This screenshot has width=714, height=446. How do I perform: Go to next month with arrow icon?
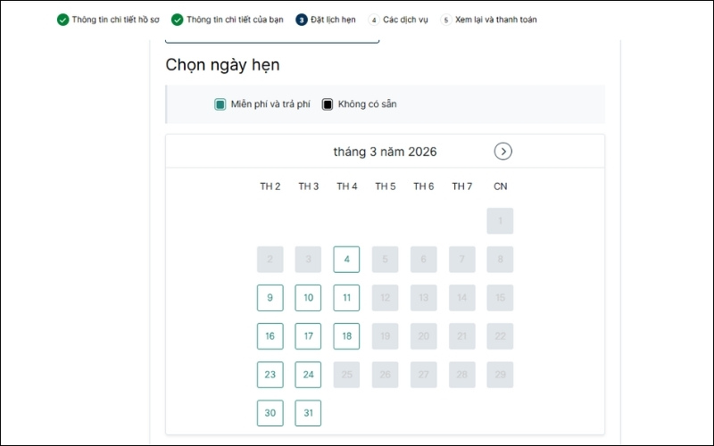pos(503,152)
